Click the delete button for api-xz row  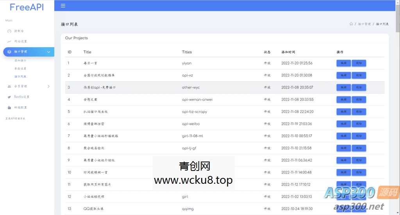click(x=359, y=75)
